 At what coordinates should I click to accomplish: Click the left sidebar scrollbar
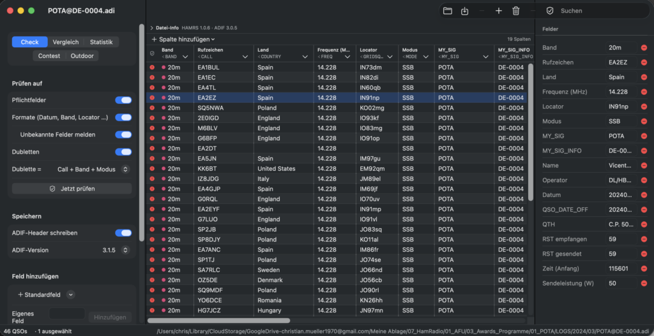142,133
